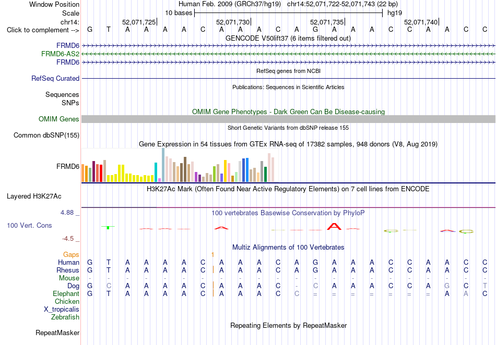
Task: Select the Chicken alignment row label
Action: (x=67, y=301)
